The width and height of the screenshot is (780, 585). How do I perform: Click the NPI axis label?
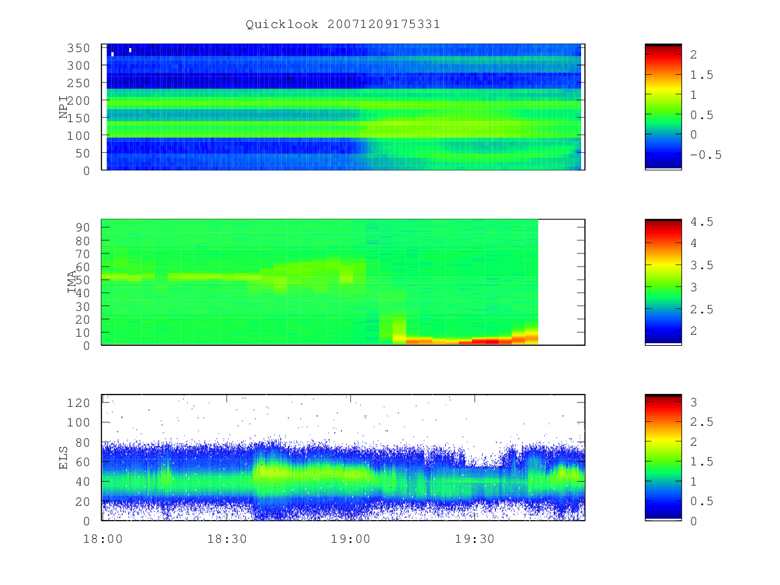coord(64,107)
